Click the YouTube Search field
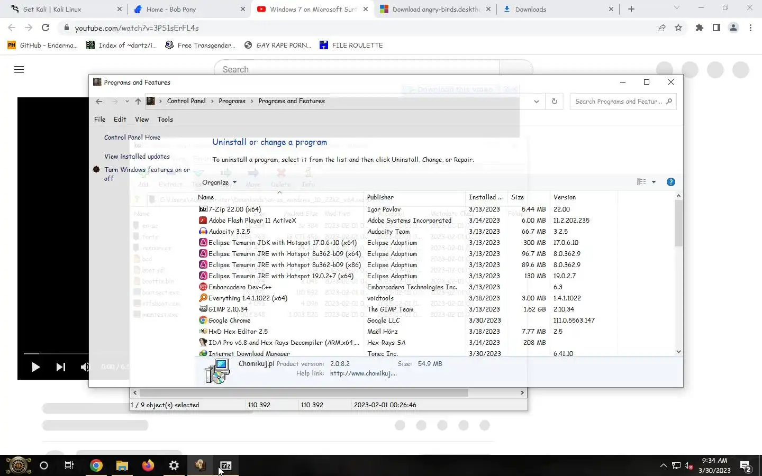Screen dimensions: 762x476 pos(357,70)
